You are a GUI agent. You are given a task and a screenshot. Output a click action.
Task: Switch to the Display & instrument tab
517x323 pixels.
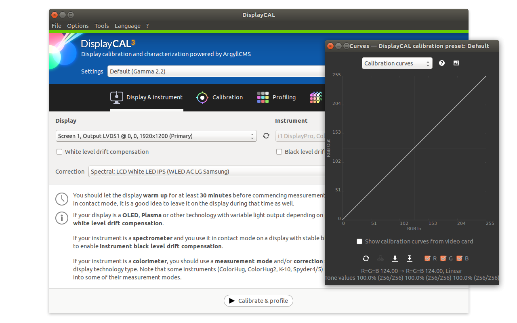147,97
